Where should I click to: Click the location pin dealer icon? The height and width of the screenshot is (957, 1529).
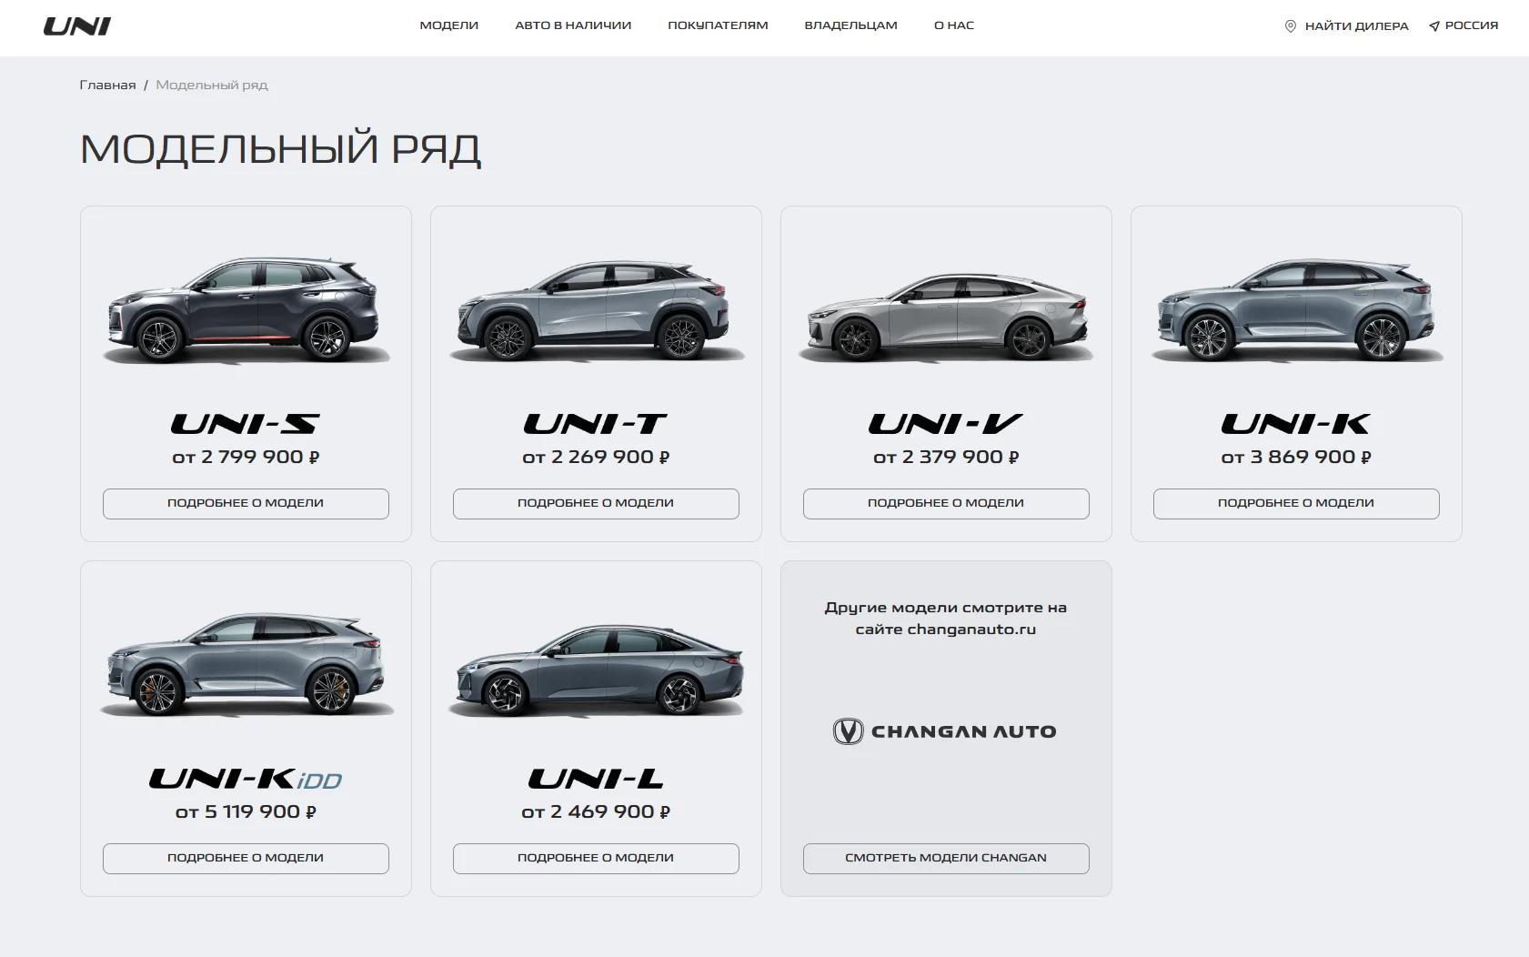coord(1290,26)
